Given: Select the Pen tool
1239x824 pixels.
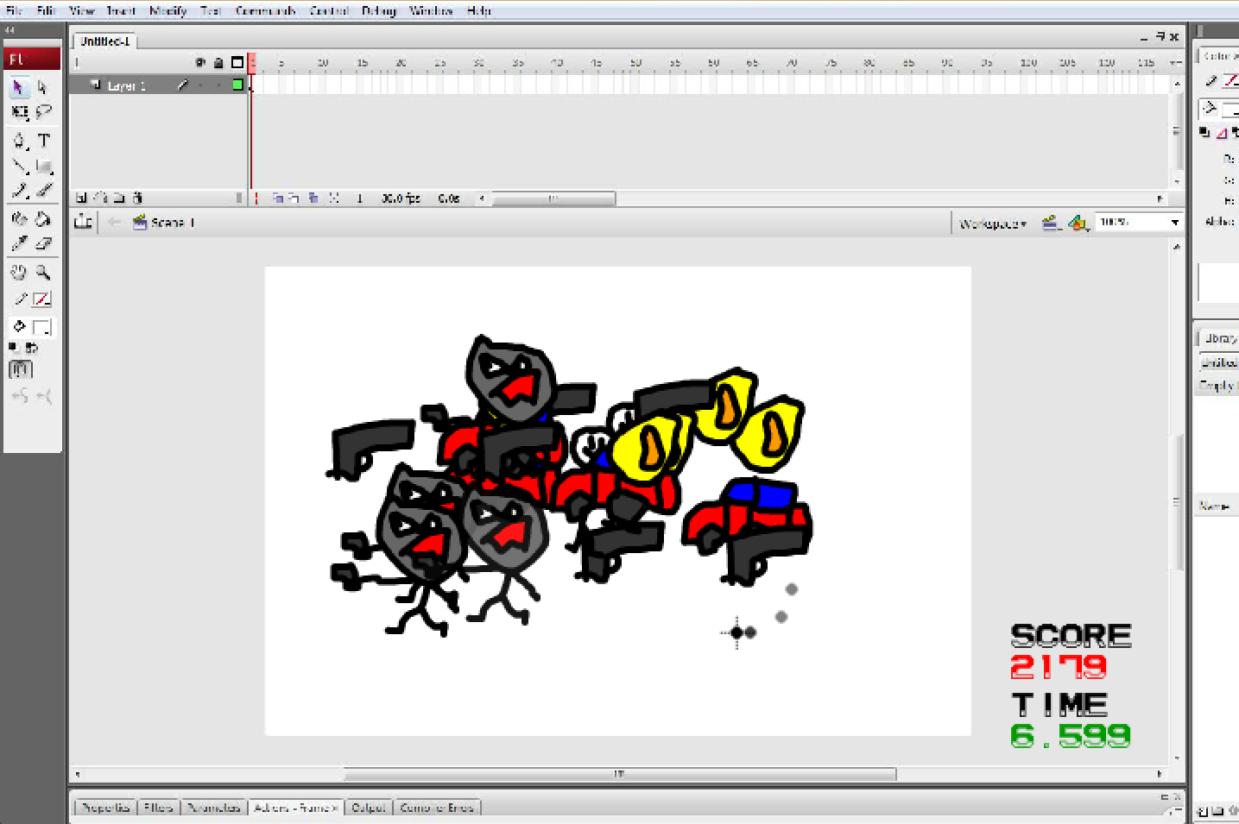Looking at the screenshot, I should click(x=19, y=141).
